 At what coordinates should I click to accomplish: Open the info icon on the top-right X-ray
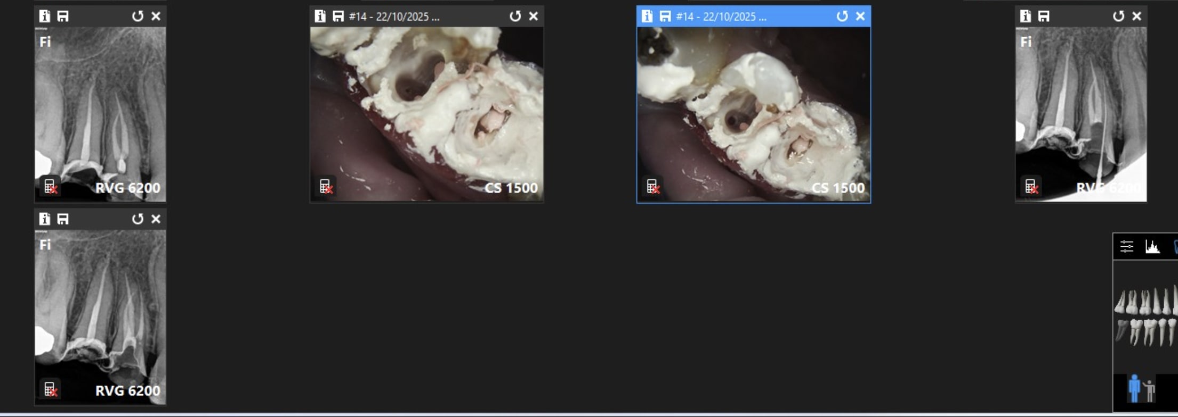[x=1025, y=16]
